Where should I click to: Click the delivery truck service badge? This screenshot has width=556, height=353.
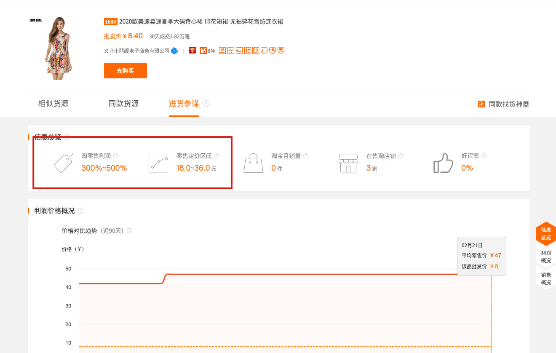(238, 50)
